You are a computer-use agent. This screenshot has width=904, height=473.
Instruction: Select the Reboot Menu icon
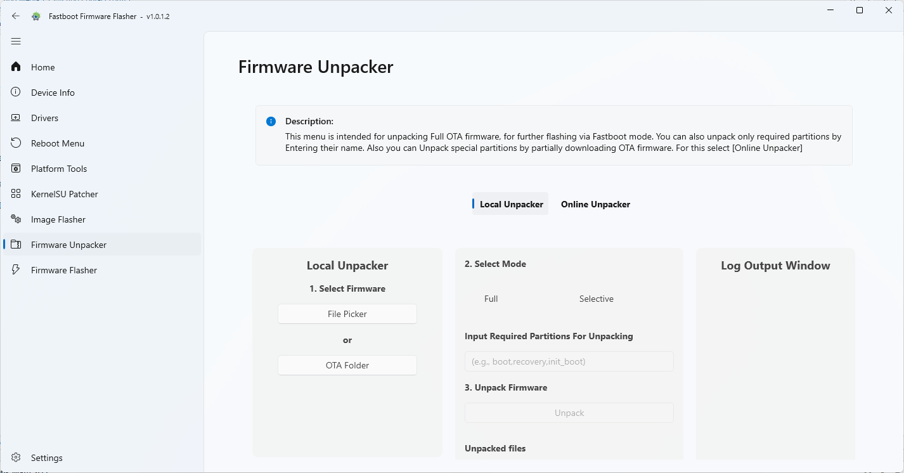click(15, 143)
